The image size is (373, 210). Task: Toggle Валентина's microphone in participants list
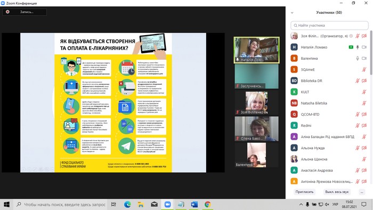coord(358,58)
